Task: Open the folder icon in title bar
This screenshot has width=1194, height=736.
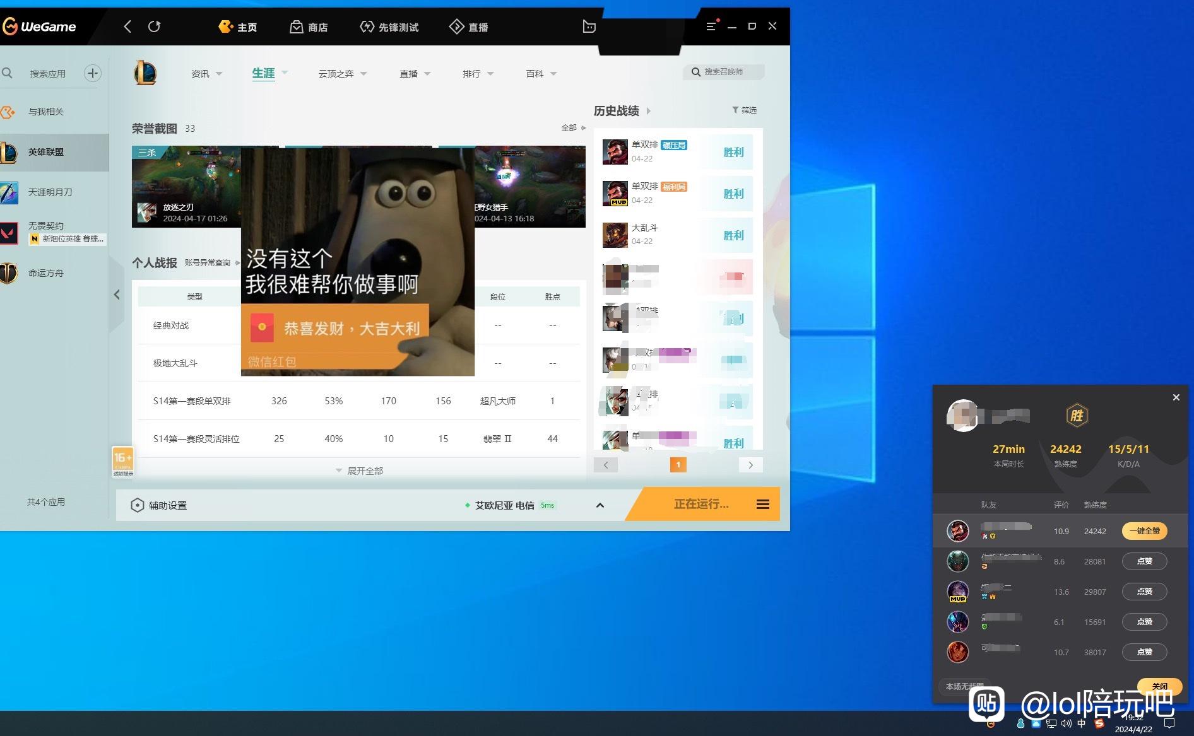Action: click(589, 26)
